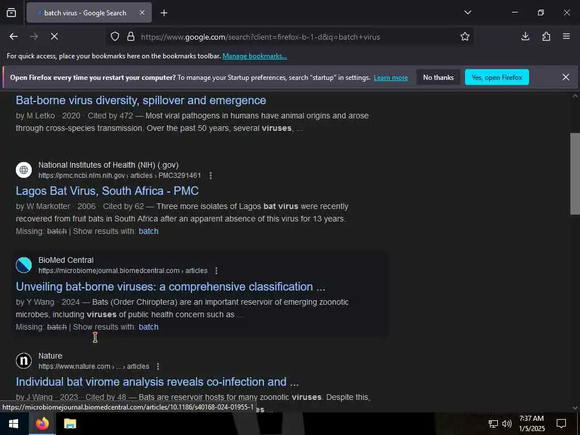The width and height of the screenshot is (580, 435).
Task: Open Unveiling bat-borne viruses result
Action: 170,287
